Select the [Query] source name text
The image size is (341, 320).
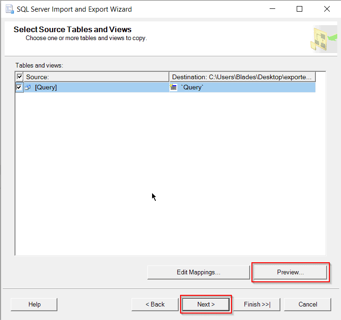46,87
